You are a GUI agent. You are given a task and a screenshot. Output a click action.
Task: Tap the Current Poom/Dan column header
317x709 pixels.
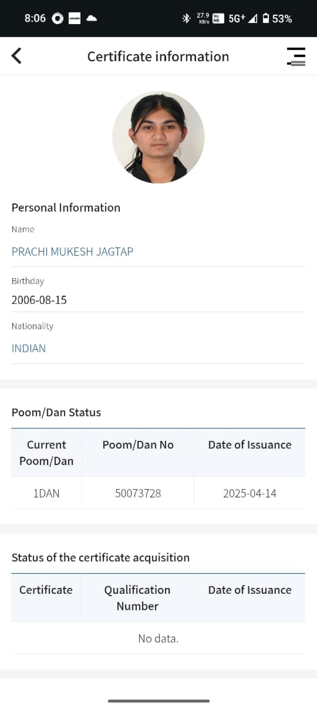click(46, 453)
